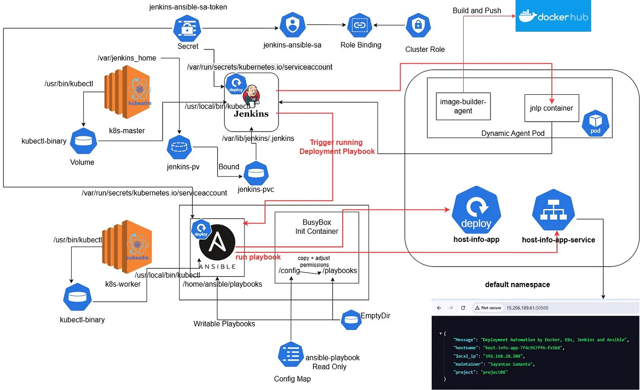Click the EmptyDir icon

pyautogui.click(x=351, y=320)
